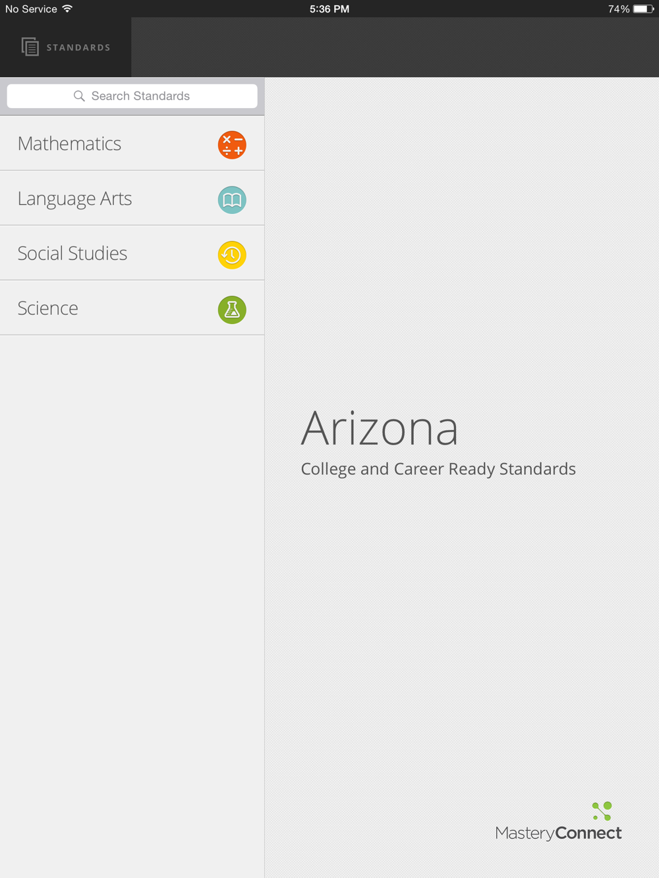Click the MasteryConnect green dots logo

tap(602, 811)
